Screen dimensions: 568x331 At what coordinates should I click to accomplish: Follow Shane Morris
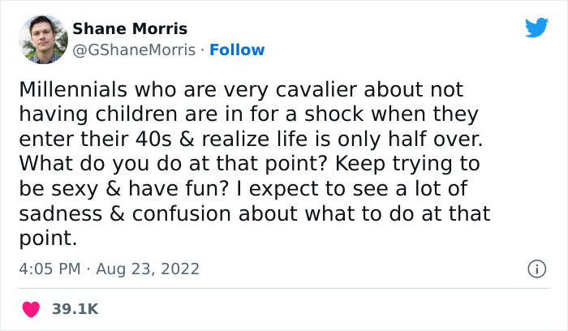tap(237, 49)
